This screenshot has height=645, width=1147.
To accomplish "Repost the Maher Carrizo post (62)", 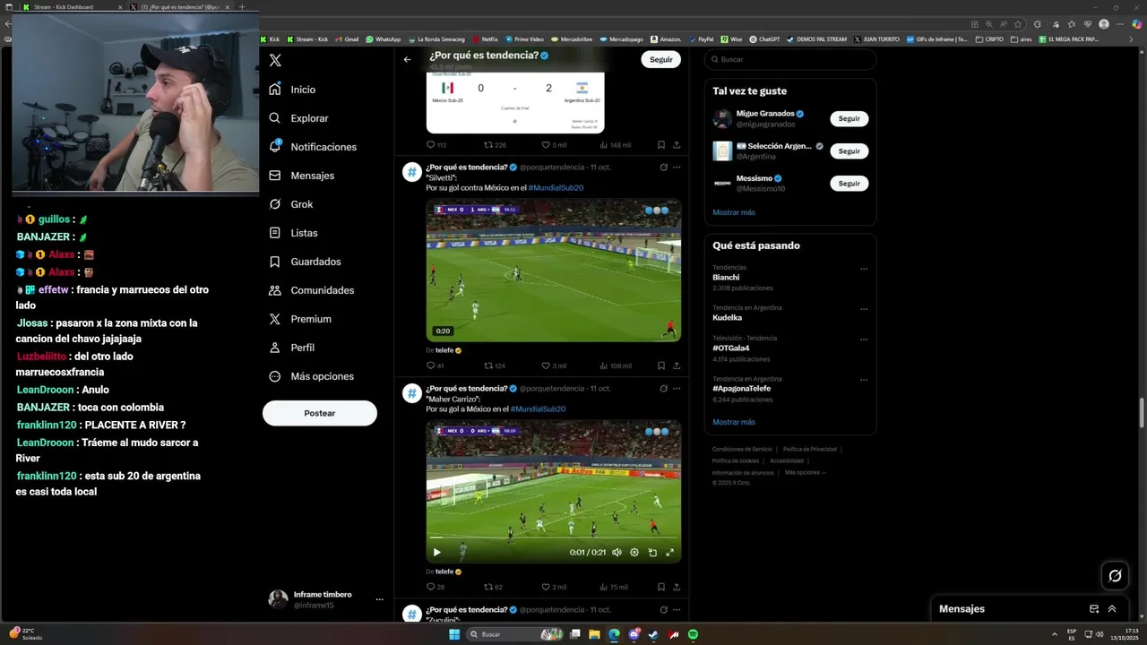I will pos(493,587).
